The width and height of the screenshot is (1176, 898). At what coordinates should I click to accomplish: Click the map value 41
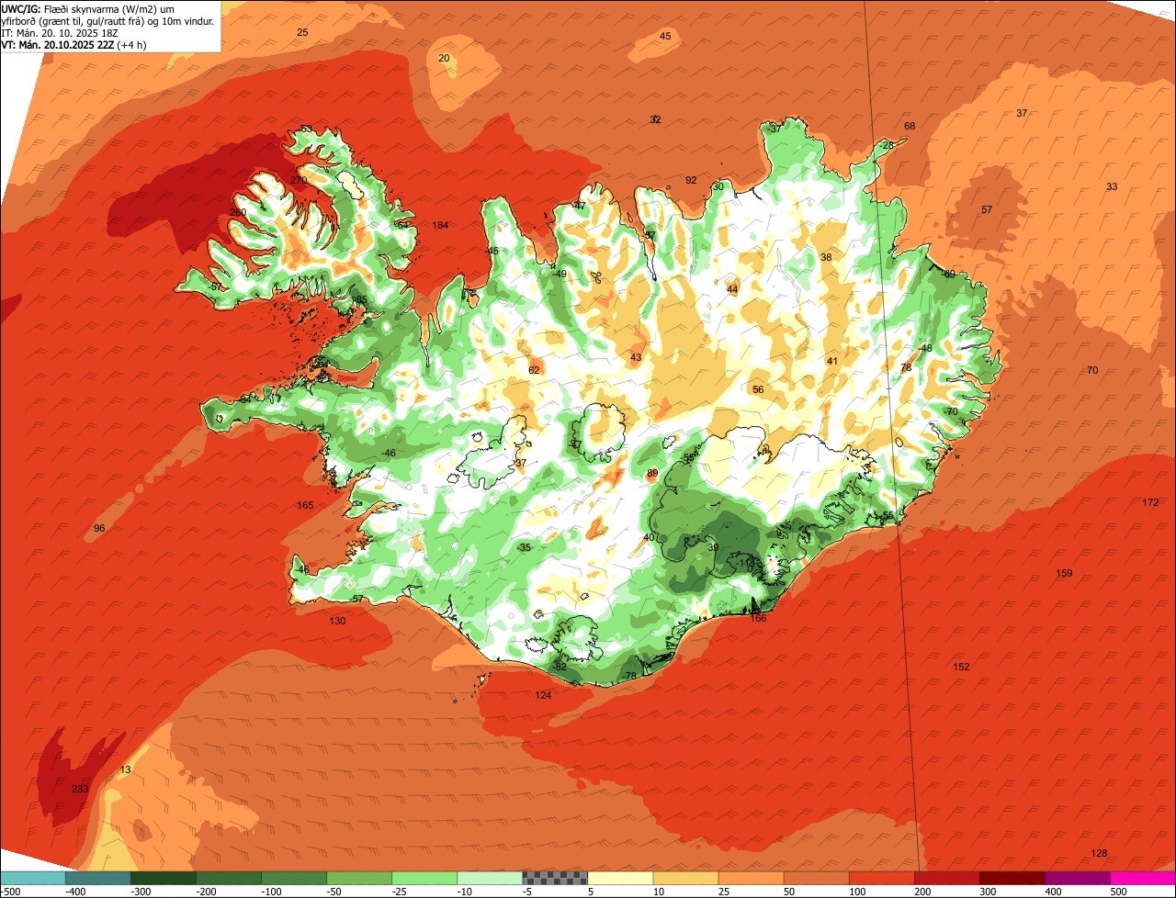coord(832,361)
